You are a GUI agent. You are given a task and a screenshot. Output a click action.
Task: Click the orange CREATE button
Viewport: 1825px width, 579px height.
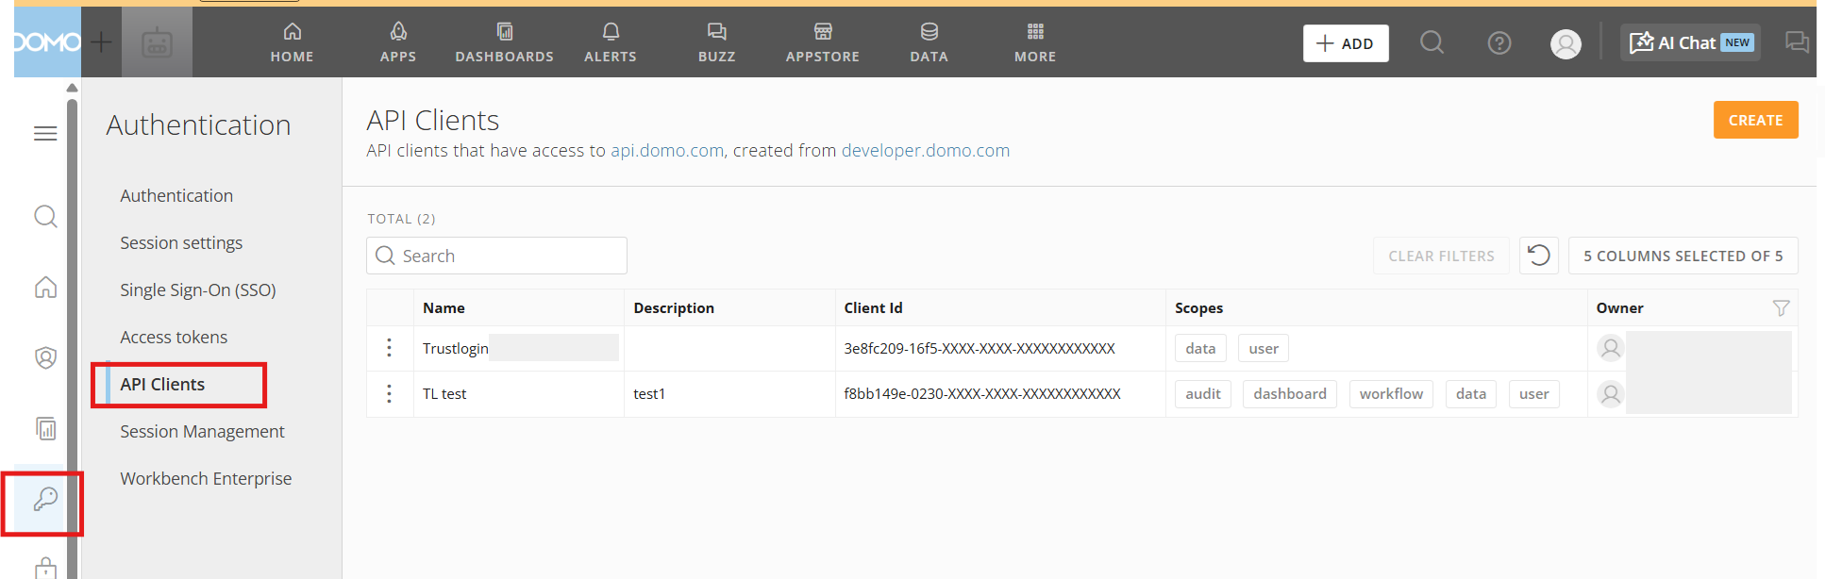[1755, 120]
